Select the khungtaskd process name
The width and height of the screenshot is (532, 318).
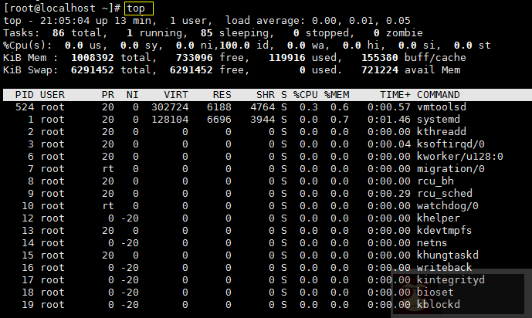tap(448, 255)
